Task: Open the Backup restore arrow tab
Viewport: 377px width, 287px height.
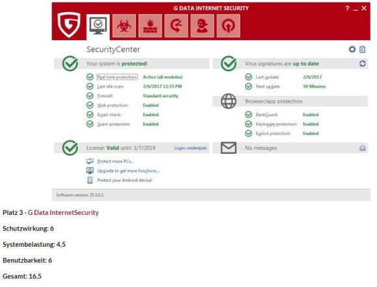Action: (x=176, y=26)
